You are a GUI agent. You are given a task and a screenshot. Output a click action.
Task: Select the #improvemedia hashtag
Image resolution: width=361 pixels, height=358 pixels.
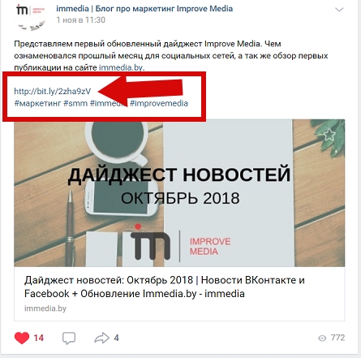[x=159, y=103]
